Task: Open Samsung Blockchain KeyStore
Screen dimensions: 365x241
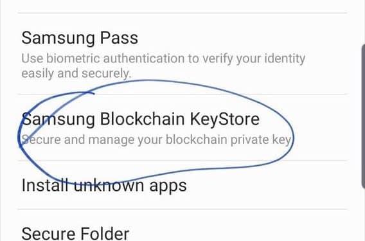Action: pyautogui.click(x=182, y=128)
